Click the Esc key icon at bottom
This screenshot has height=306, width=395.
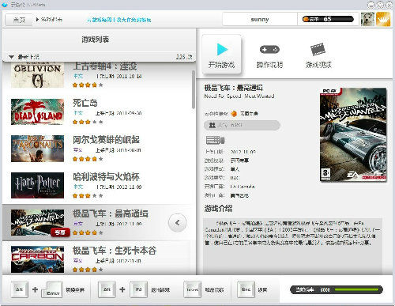pyautogui.click(x=246, y=289)
